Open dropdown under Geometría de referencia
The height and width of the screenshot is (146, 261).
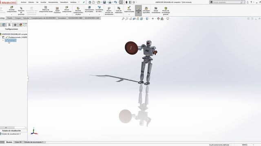[x=99, y=15]
